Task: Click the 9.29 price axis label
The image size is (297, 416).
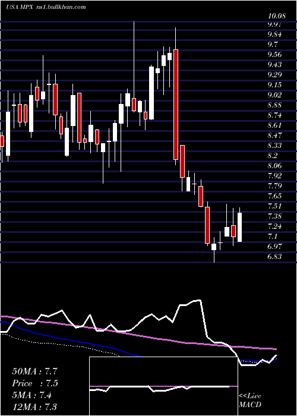Action: (276, 75)
